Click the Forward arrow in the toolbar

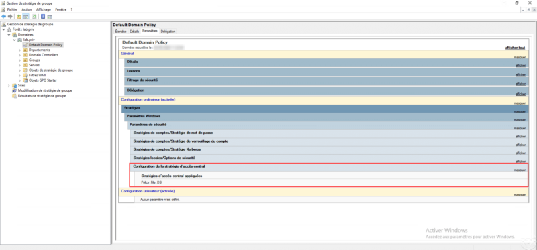[x=10, y=16]
